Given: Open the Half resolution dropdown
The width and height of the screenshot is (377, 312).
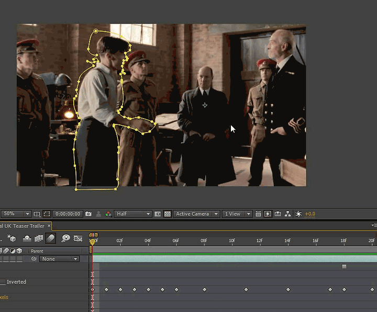Looking at the screenshot, I should [x=132, y=214].
